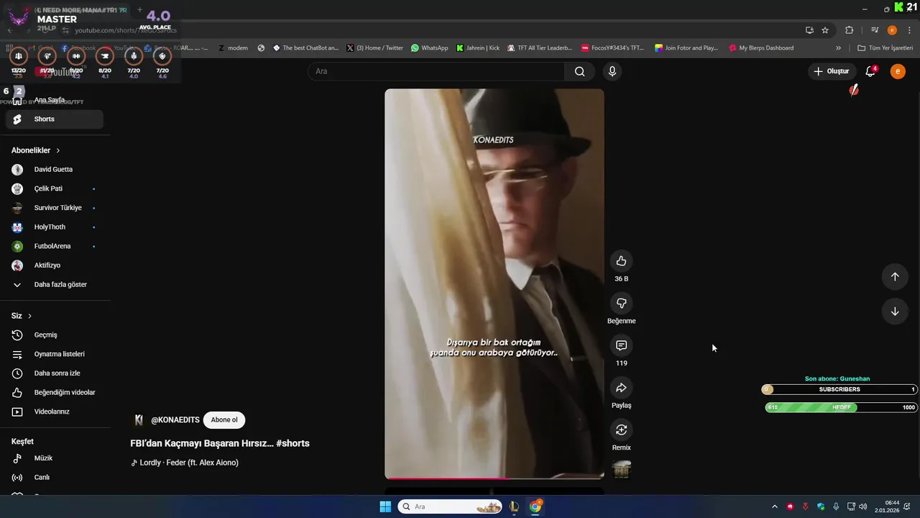Expand the Abonelikler section chevron

click(x=58, y=150)
